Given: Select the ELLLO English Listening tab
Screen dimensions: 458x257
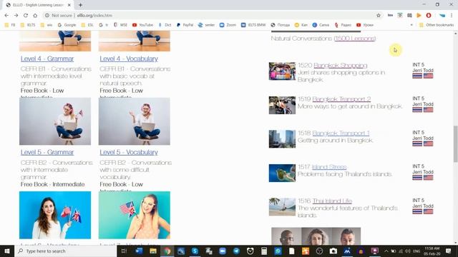Looking at the screenshot, I should tap(38, 5).
